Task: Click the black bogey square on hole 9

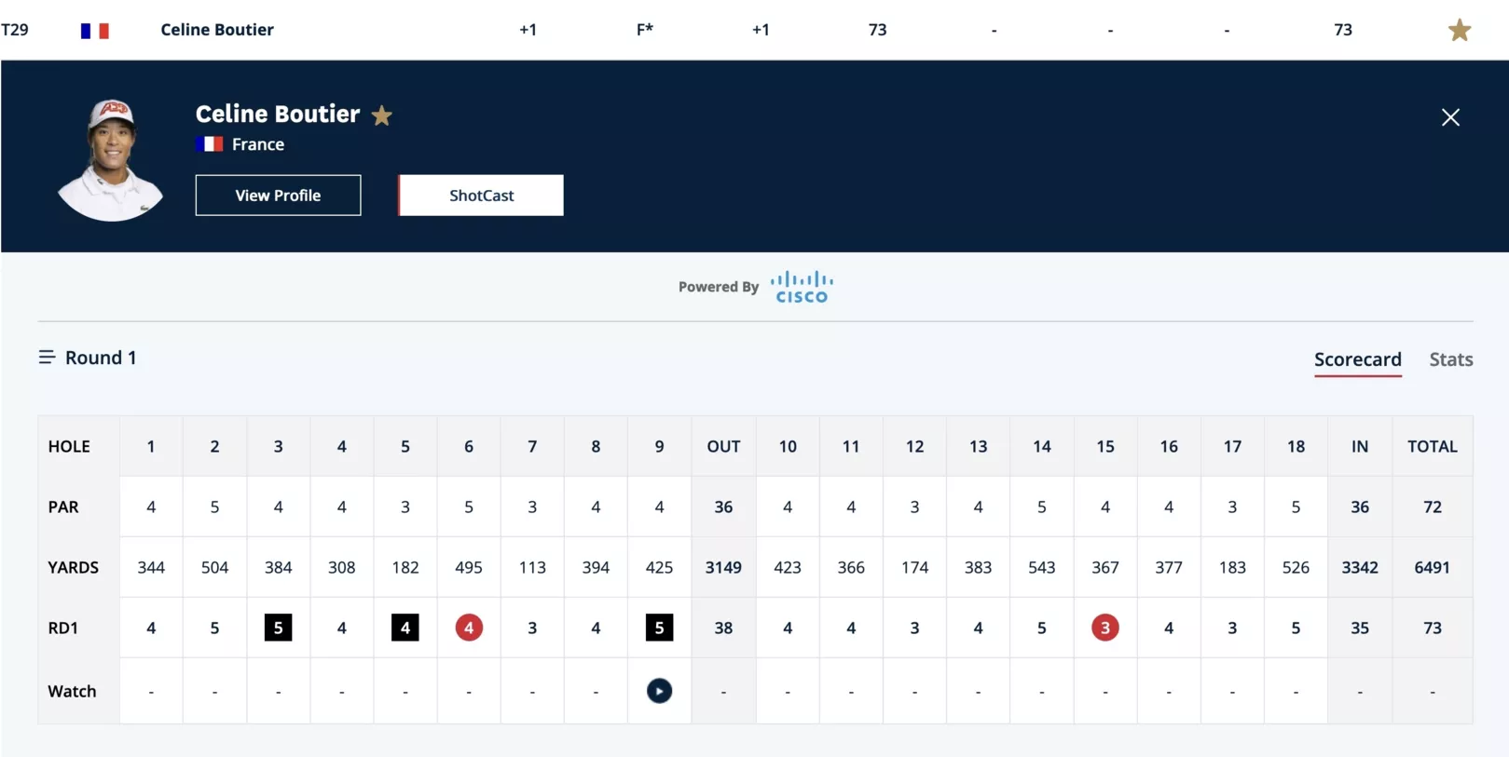Action: tap(659, 628)
